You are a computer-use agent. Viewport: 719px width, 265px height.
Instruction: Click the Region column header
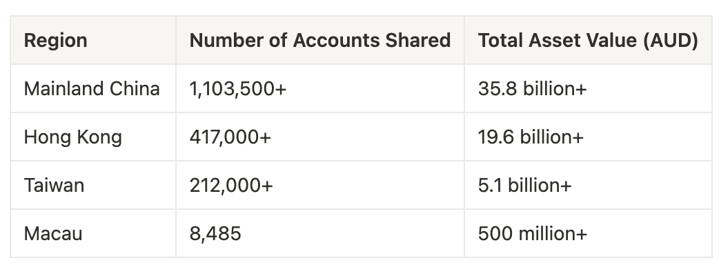point(93,40)
